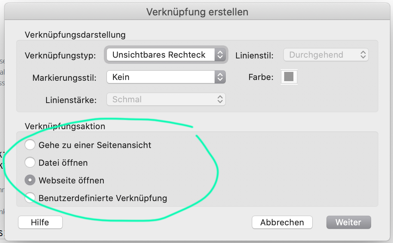Open the Schmal Linienstärke dropdown
Screen dimensions: 393x243
pos(166,99)
